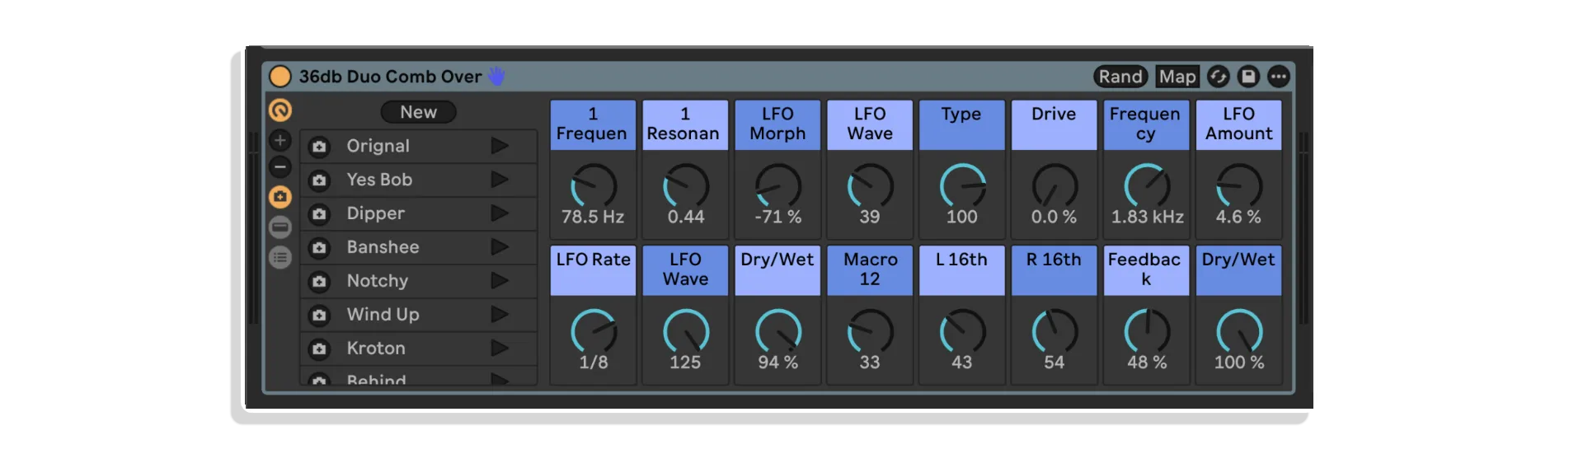Image resolution: width=1583 pixels, height=454 pixels.
Task: Click the LFO Morph macro knob
Action: (x=778, y=186)
